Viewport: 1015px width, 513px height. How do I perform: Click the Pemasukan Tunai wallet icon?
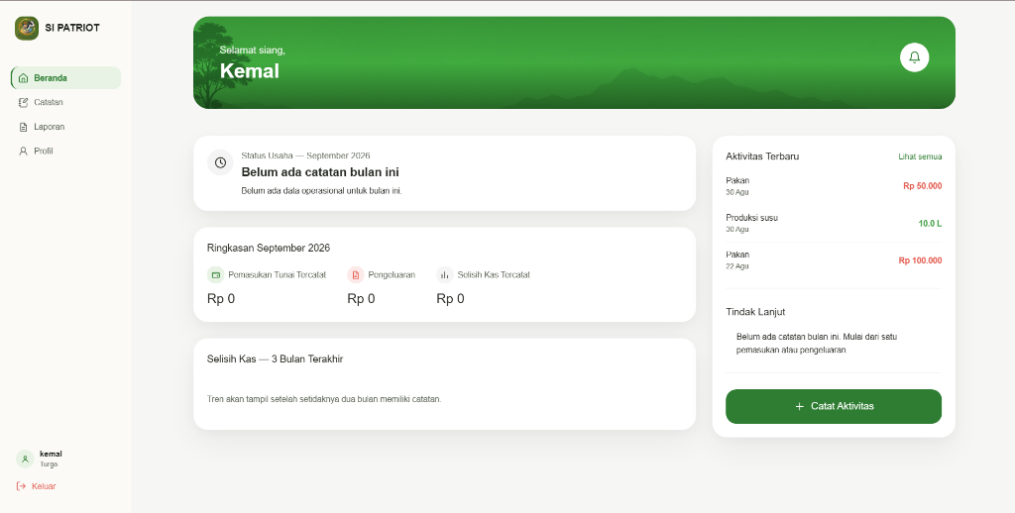pos(215,275)
